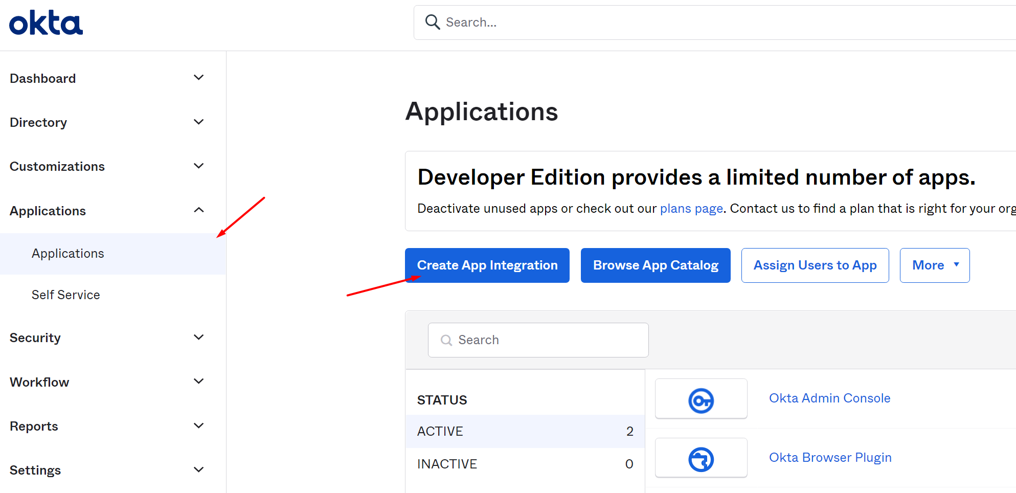Screen dimensions: 1016x493
Task: Click Assign Users to App button
Action: pos(815,265)
